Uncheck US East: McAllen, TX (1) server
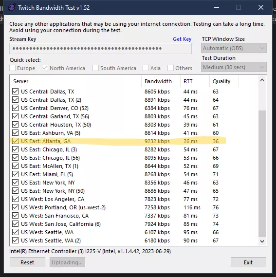This screenshot has width=276, height=277. [x=16, y=166]
